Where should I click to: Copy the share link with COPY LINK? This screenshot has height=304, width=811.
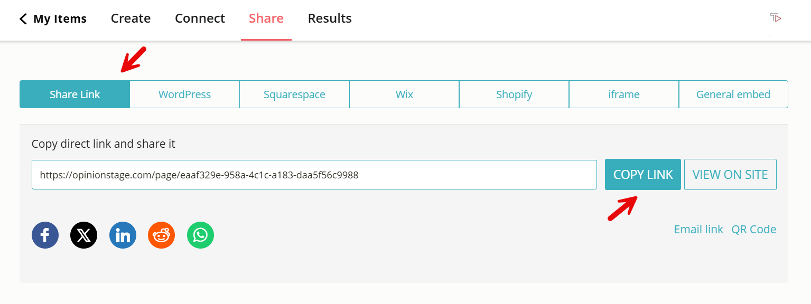[x=642, y=174]
